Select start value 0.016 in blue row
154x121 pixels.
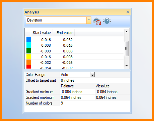pos(46,40)
